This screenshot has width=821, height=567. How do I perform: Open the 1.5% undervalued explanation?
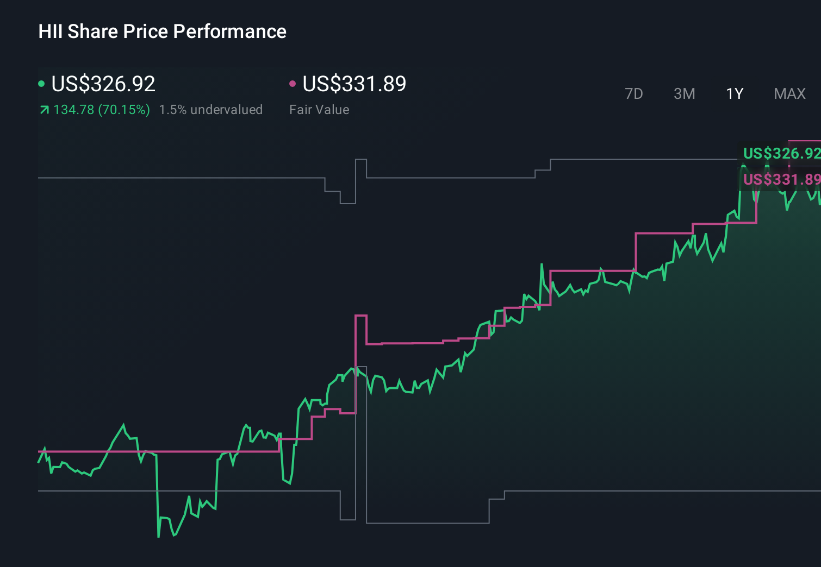(211, 109)
